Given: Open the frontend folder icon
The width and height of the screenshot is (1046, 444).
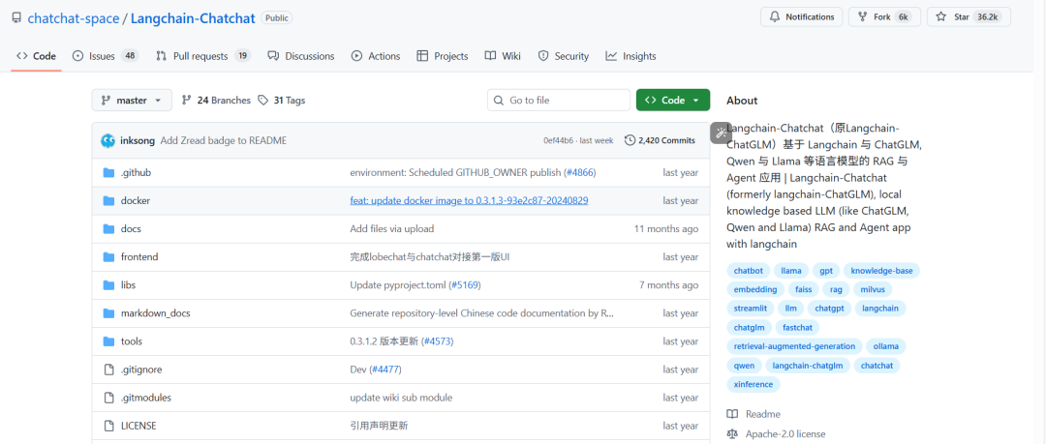Looking at the screenshot, I should [x=109, y=256].
